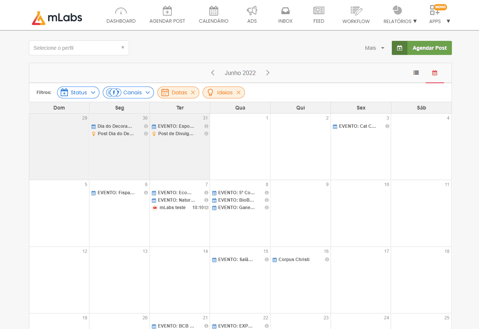Click info icon next to Corpus Christi
The height and width of the screenshot is (329, 479).
point(327,260)
